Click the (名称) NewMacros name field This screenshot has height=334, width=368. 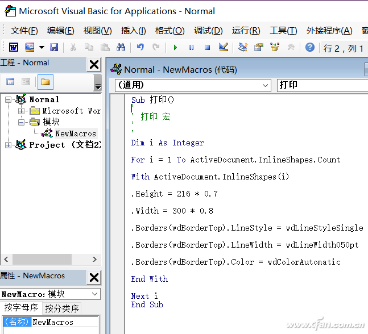point(64,322)
